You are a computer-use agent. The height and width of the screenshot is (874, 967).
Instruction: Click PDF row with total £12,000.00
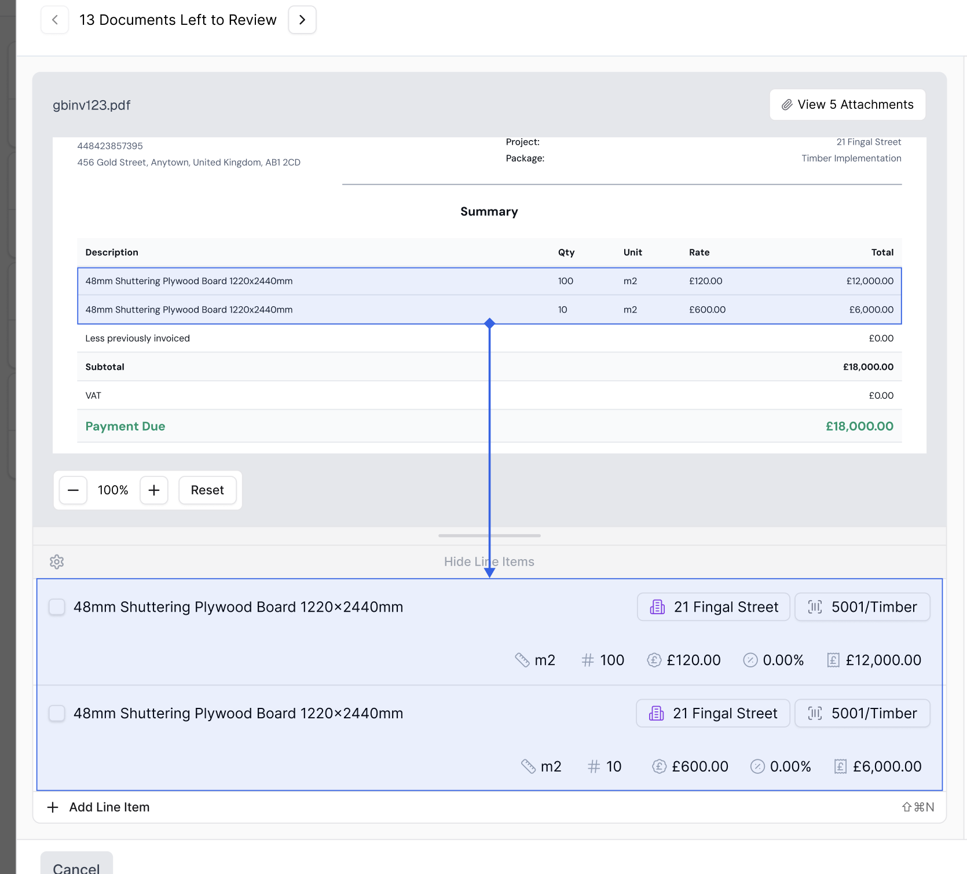pos(489,281)
